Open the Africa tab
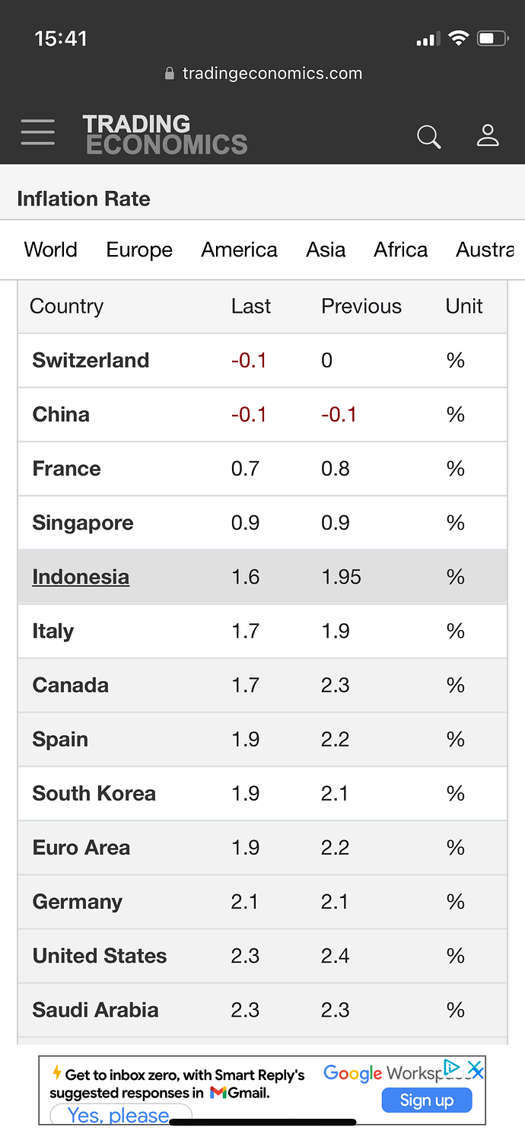 click(400, 250)
